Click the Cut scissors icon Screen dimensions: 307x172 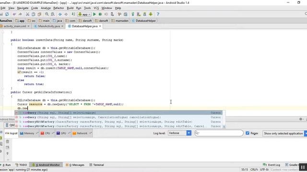(x=28, y=14)
